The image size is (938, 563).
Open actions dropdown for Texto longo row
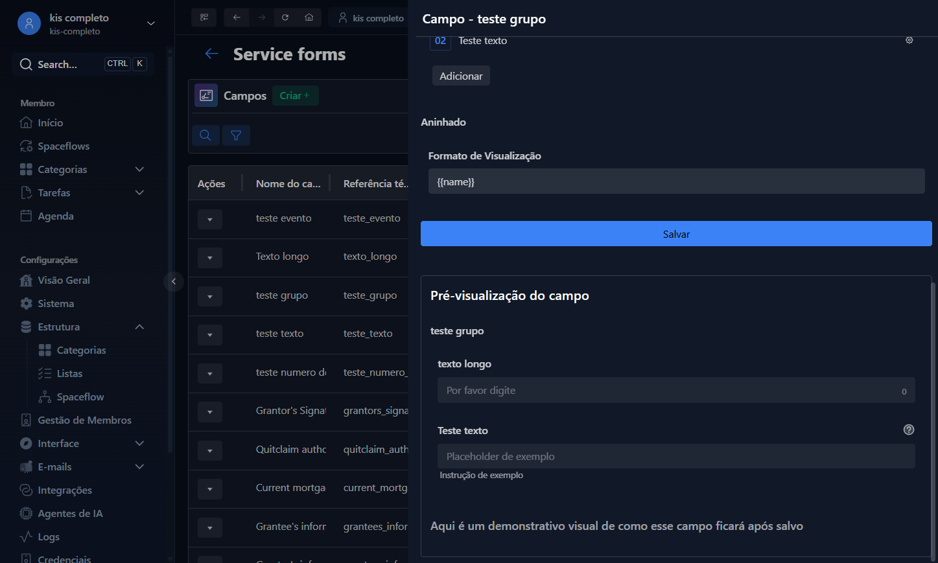pyautogui.click(x=210, y=258)
